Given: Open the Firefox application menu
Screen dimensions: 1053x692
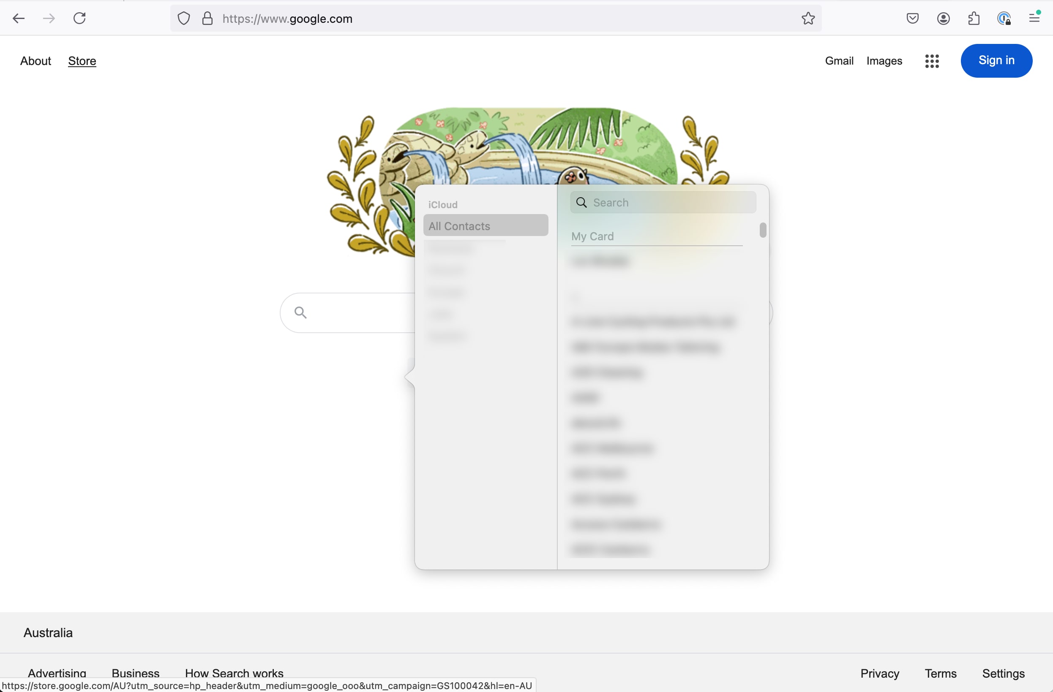Looking at the screenshot, I should [1034, 18].
